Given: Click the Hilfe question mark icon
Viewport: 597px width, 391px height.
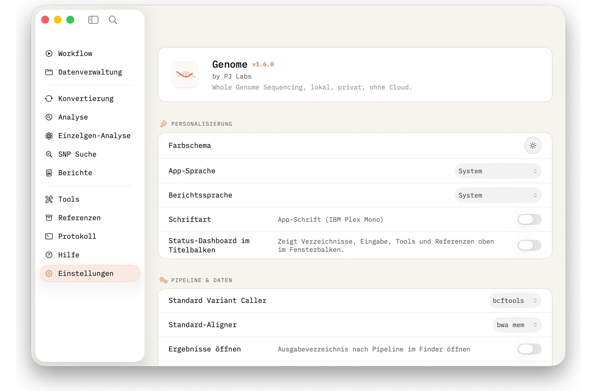Looking at the screenshot, I should pyautogui.click(x=49, y=255).
